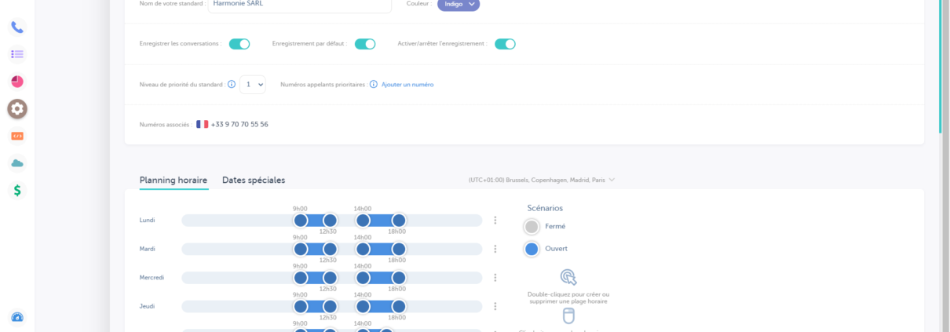This screenshot has width=950, height=332.
Task: Switch to the 'Dates spéciales' tab
Action: pos(254,180)
